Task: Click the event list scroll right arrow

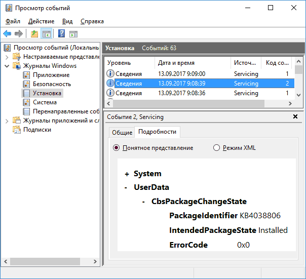Action: pos(290,104)
